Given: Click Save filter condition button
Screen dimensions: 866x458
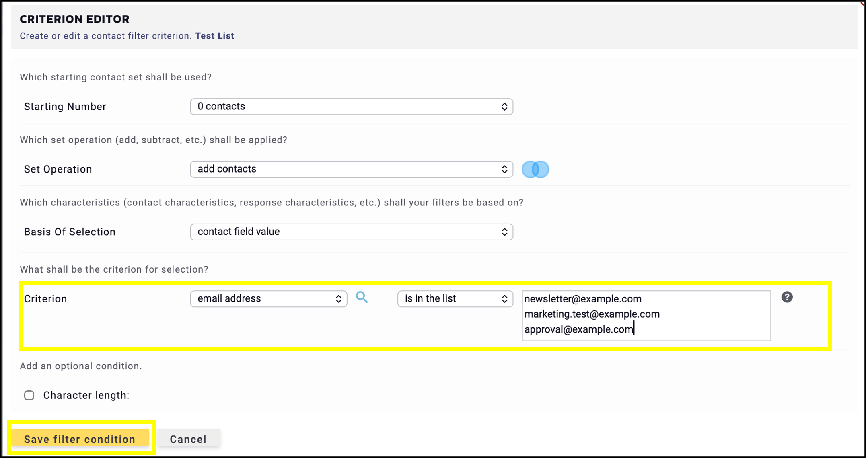Looking at the screenshot, I should coord(80,439).
